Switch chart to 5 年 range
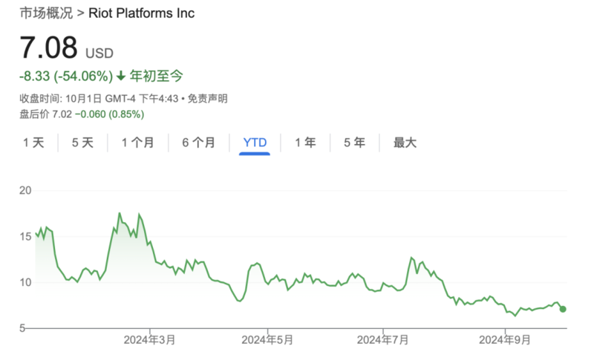 (x=354, y=143)
